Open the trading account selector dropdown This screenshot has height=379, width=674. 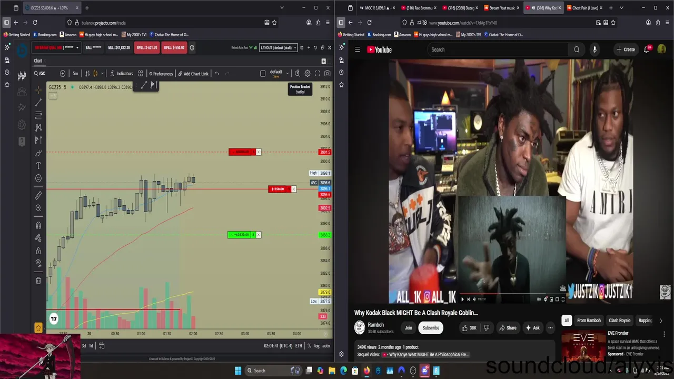[57, 47]
